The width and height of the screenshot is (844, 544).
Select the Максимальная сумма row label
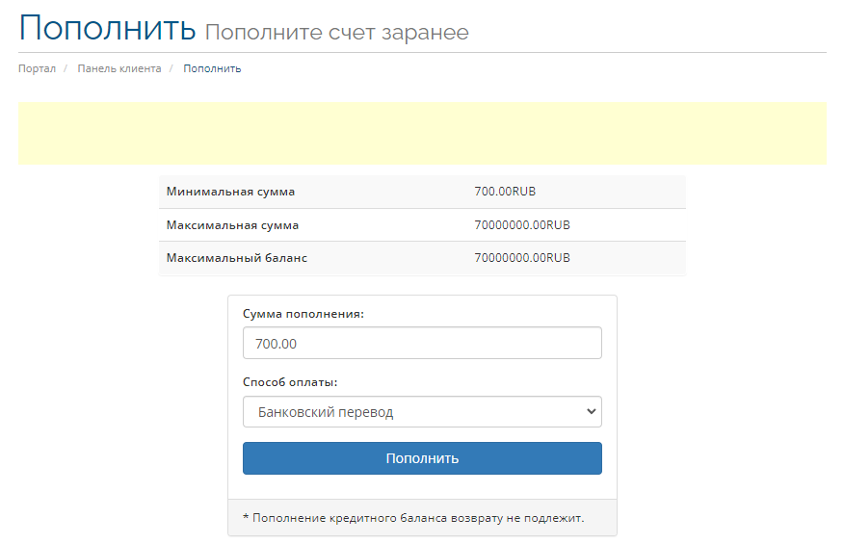click(x=232, y=225)
